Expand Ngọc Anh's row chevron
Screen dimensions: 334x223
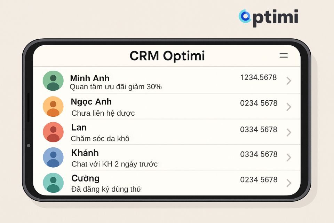289,107
